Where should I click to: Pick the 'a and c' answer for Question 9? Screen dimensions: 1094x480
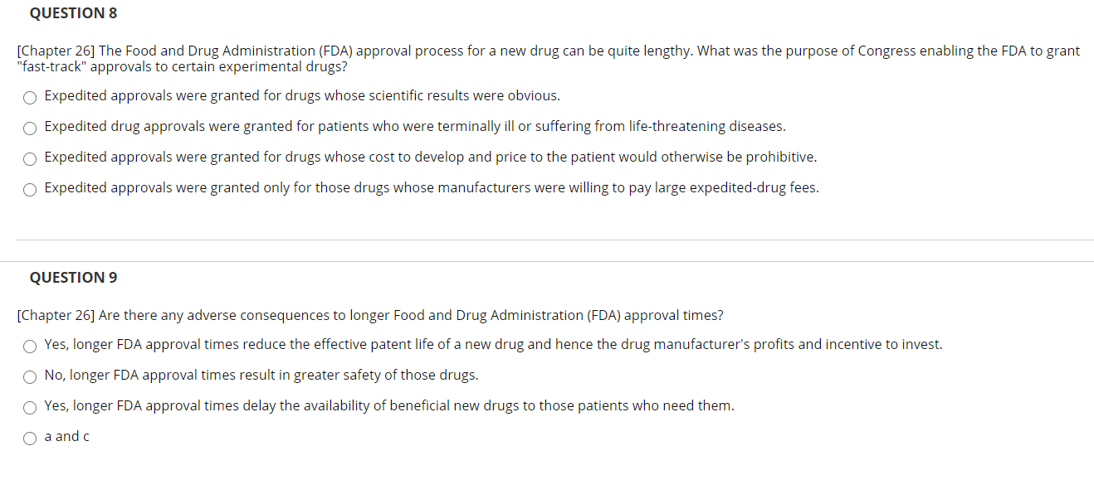click(30, 438)
